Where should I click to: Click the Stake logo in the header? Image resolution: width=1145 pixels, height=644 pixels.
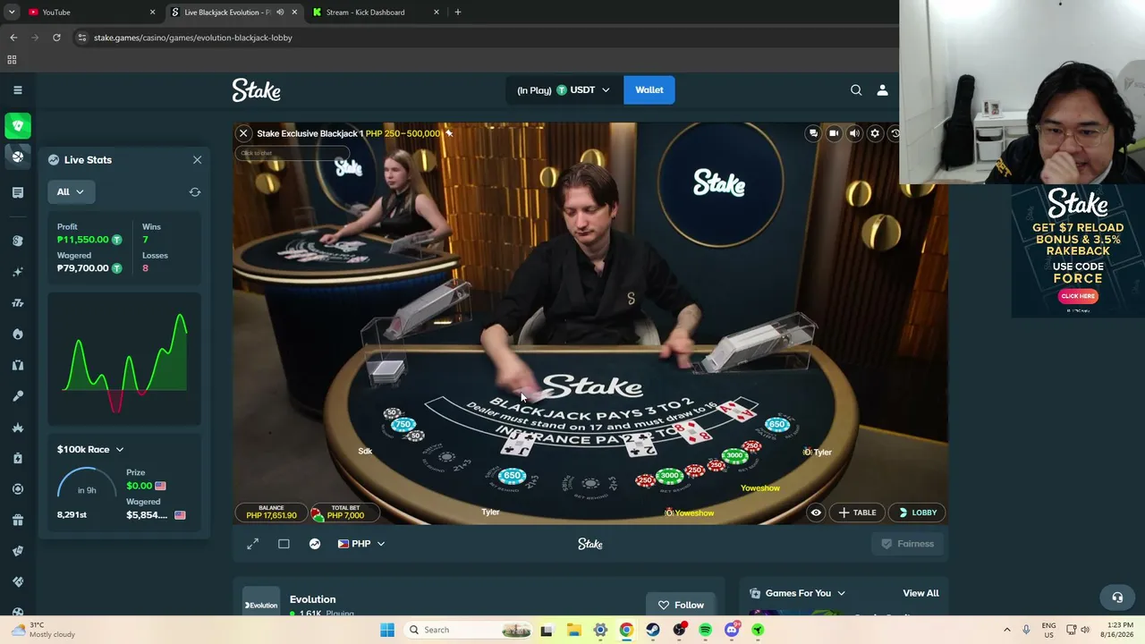point(257,89)
